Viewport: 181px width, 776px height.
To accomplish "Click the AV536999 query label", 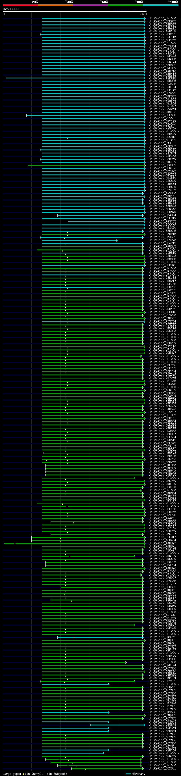I will pyautogui.click(x=10, y=9).
